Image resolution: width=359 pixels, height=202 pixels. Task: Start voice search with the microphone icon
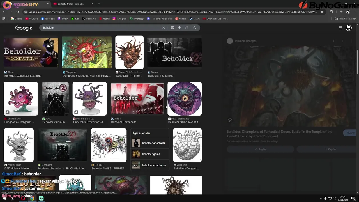coord(179,28)
